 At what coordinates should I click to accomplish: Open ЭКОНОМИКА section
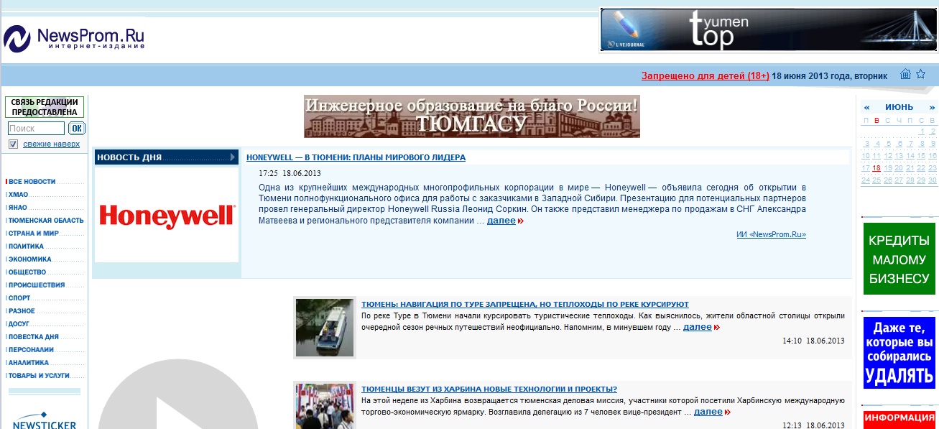pyautogui.click(x=30, y=259)
